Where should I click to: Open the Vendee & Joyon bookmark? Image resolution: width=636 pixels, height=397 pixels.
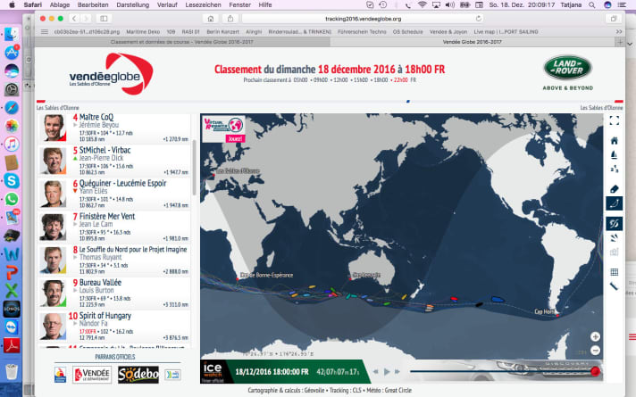coord(448,31)
